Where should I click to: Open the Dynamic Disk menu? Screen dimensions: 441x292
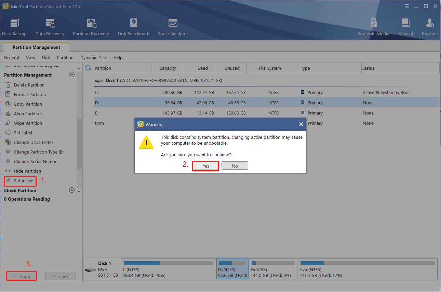[x=94, y=57]
